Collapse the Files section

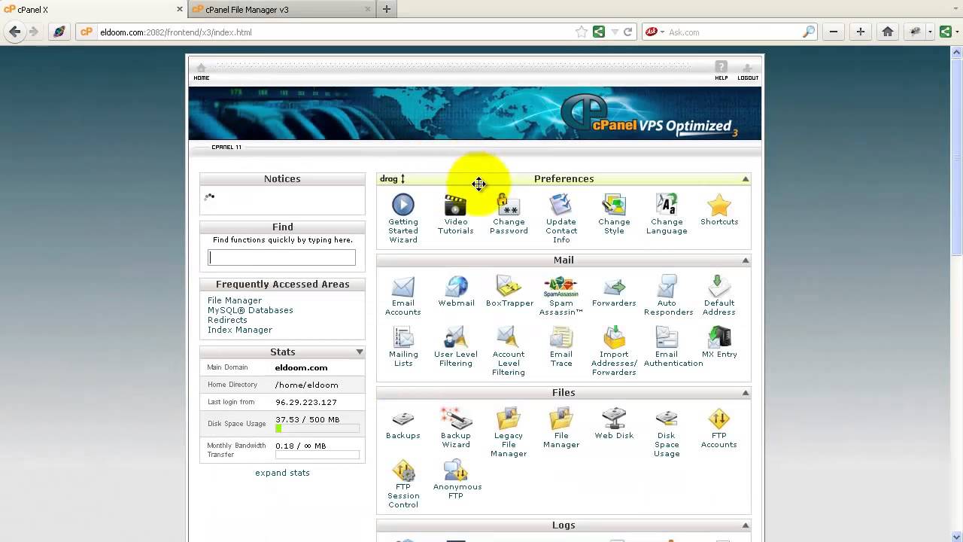point(746,393)
